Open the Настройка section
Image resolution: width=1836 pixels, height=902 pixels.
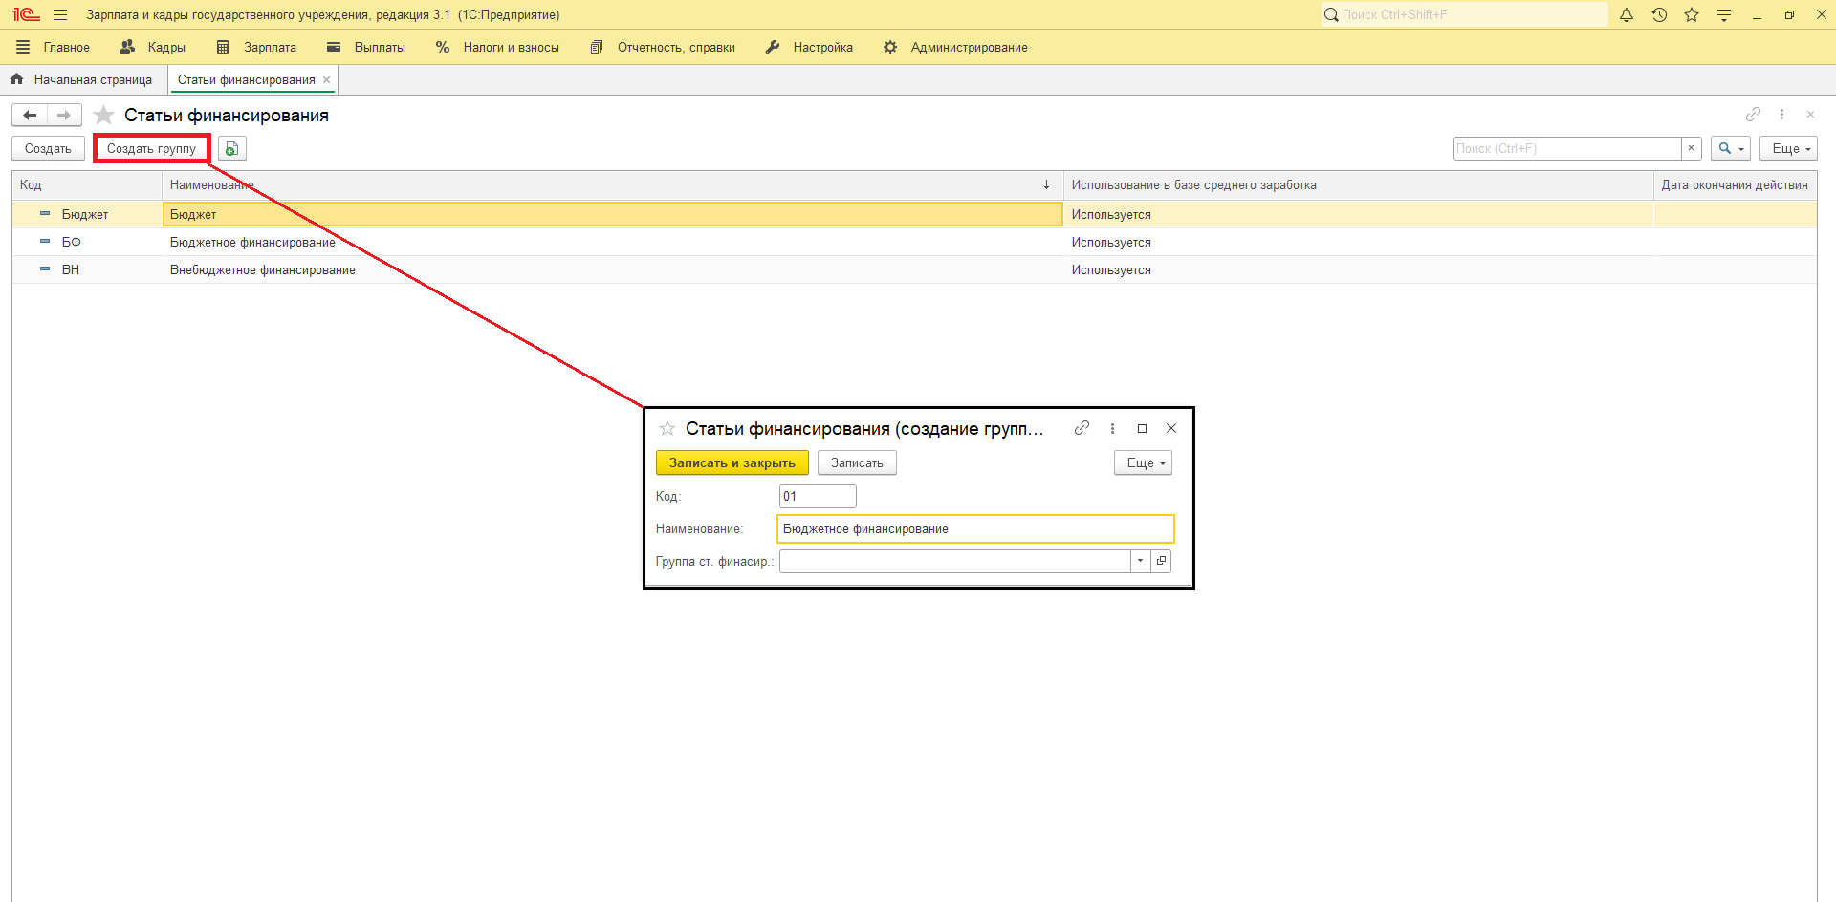click(x=809, y=47)
